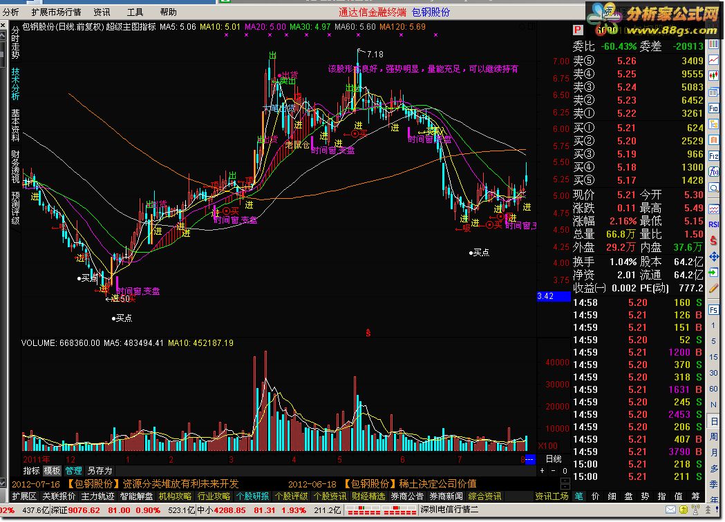Open the time-sharing line chart icon

pos(713,59)
